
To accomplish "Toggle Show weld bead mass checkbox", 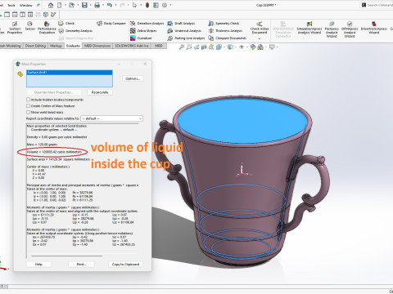I will 28,112.
